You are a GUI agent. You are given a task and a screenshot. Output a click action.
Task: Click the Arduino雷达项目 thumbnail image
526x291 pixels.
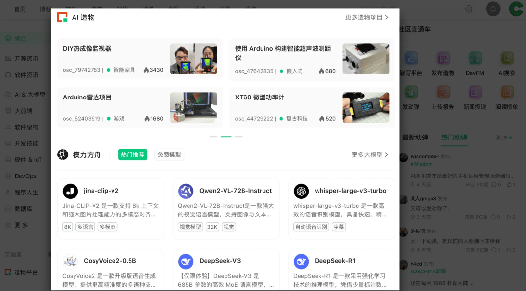(193, 108)
